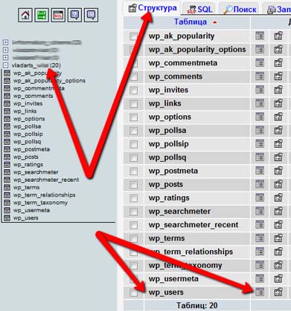The width and height of the screenshot is (291, 311).
Task: Select wp_invites in sidebar tree
Action: (28, 103)
